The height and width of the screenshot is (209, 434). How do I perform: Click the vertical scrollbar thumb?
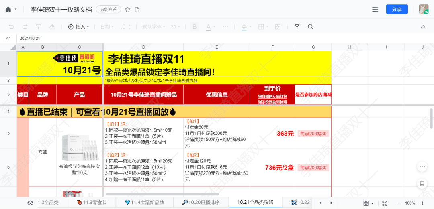click(x=431, y=118)
